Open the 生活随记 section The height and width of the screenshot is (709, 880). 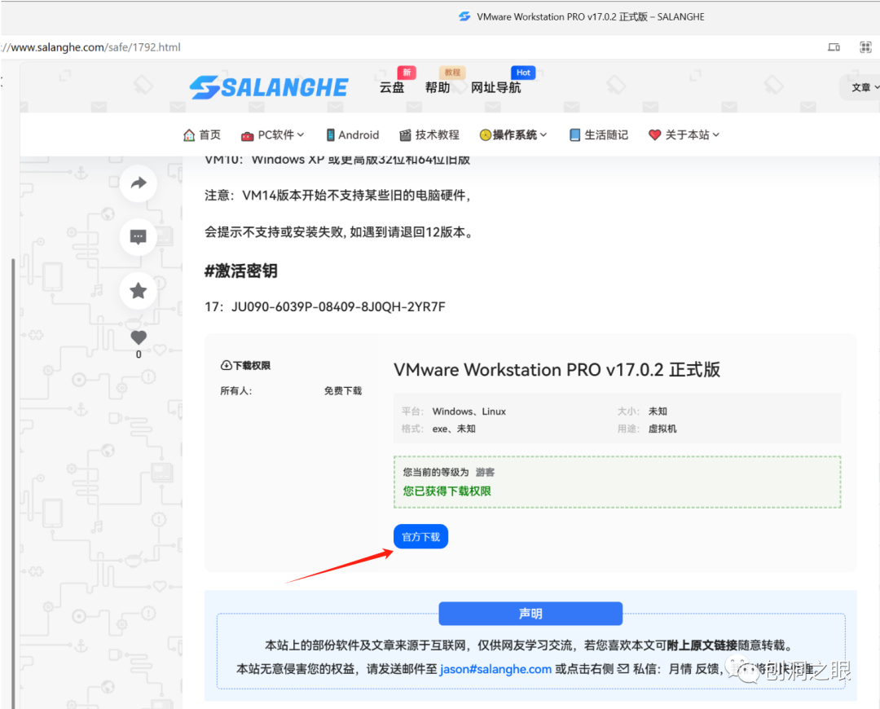coord(599,134)
